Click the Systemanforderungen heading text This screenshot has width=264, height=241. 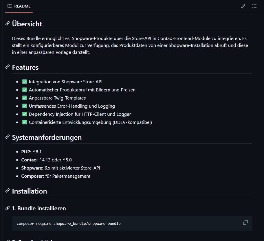pos(47,137)
